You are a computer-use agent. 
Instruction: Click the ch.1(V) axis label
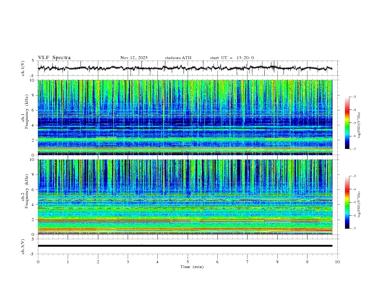coord(23,68)
